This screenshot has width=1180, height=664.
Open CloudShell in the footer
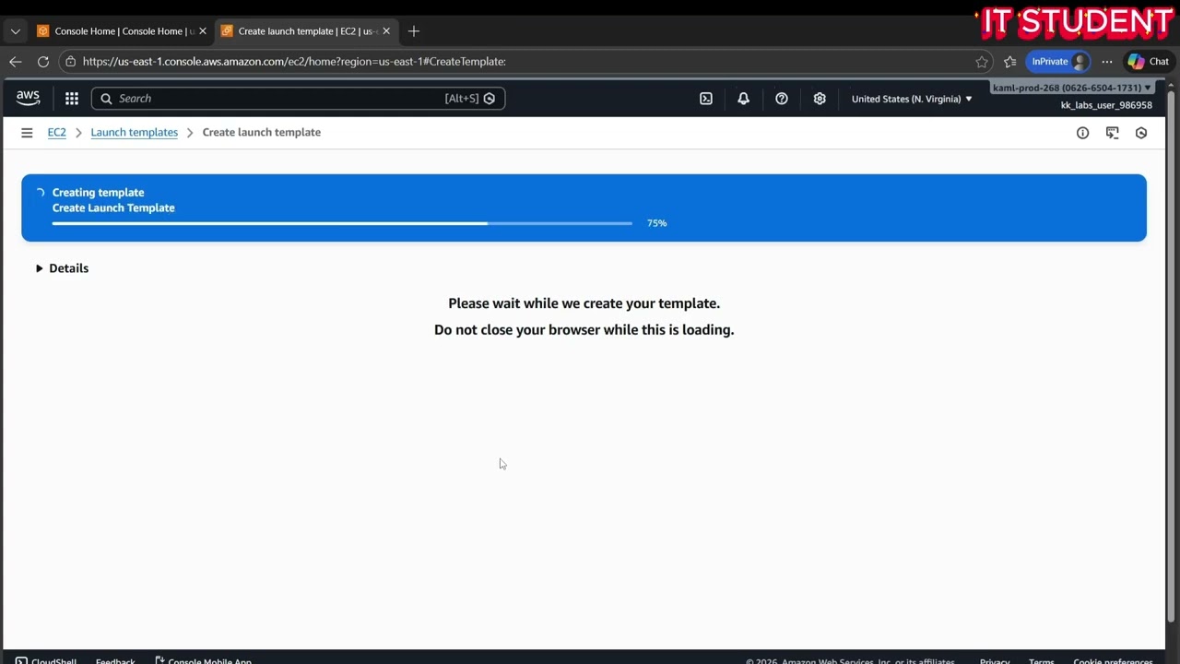coord(46,659)
